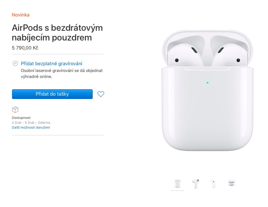
Task: Select the open case top-view thumbnail
Action: tap(232, 183)
